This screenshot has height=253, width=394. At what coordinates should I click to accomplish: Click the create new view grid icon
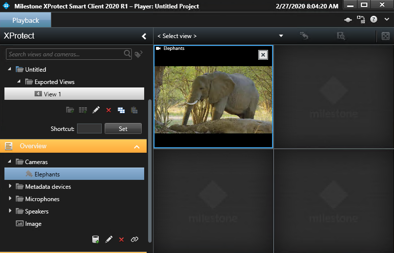83,110
